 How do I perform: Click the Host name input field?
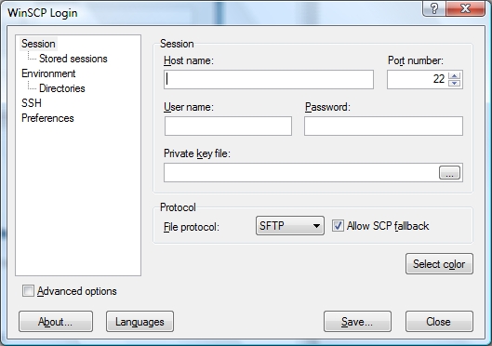(269, 80)
